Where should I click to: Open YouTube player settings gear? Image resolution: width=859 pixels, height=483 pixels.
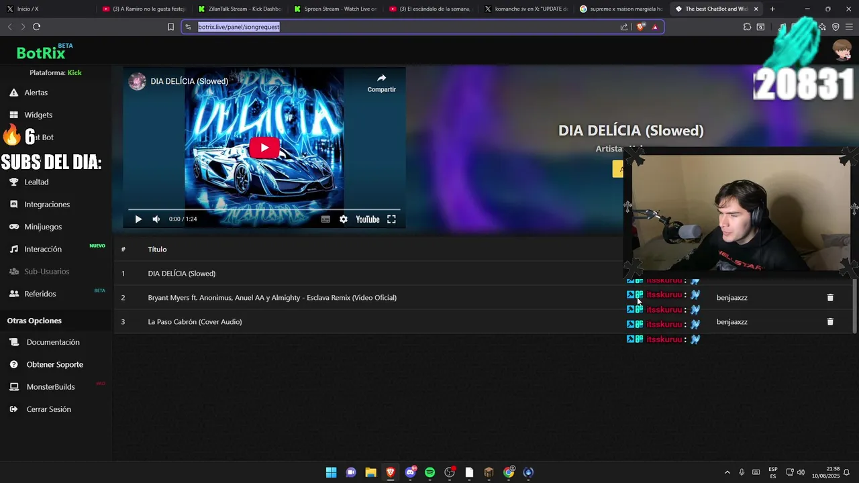pyautogui.click(x=344, y=219)
